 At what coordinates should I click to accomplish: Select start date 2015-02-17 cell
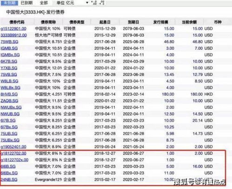(105, 180)
